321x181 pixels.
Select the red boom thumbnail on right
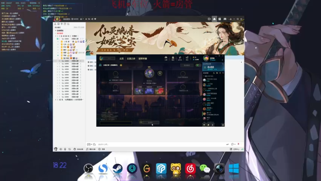[x=159, y=91]
